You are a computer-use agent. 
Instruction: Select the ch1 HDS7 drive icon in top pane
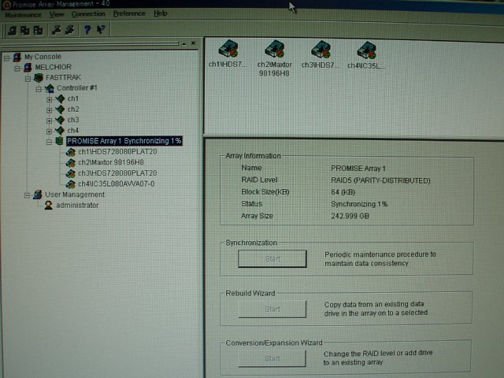click(x=228, y=51)
